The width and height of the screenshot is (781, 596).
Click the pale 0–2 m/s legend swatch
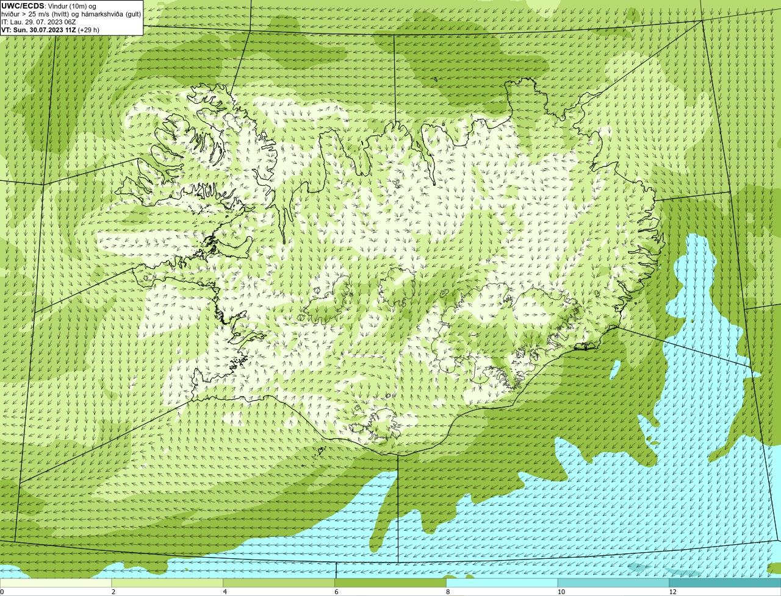56,583
